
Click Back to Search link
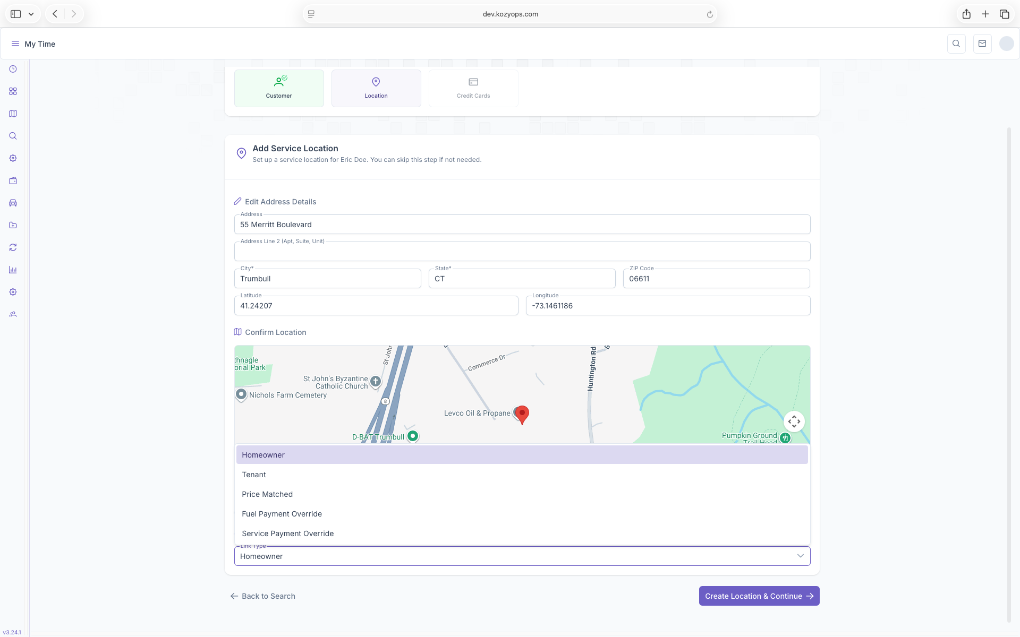click(262, 596)
